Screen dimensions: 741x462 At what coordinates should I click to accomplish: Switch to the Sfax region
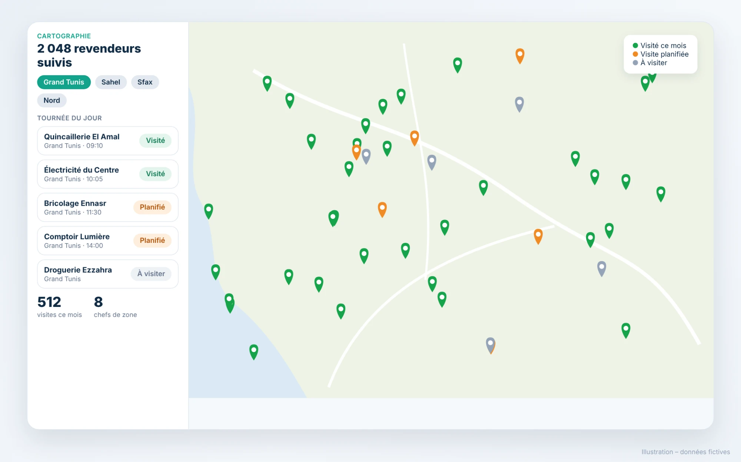click(x=145, y=82)
